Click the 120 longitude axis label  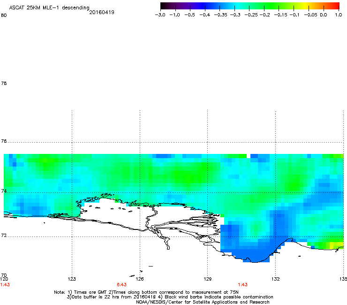(x=4, y=279)
